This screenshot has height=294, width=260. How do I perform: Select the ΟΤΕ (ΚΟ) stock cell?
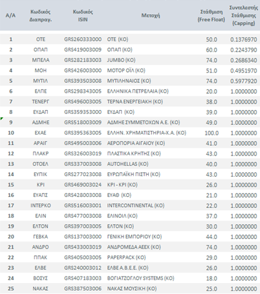point(118,40)
